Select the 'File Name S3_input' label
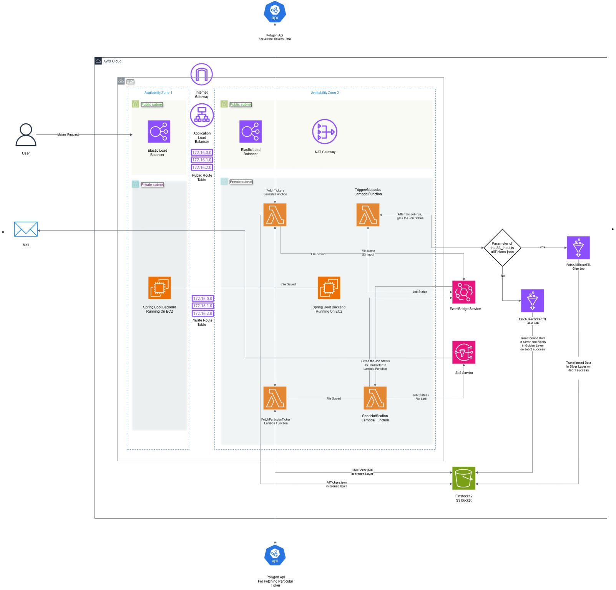This screenshot has width=616, height=590. pyautogui.click(x=368, y=253)
